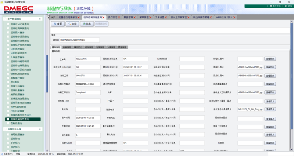This screenshot has width=294, height=156.
Task: Open the 工单设置 tab
Action: [x=160, y=17]
